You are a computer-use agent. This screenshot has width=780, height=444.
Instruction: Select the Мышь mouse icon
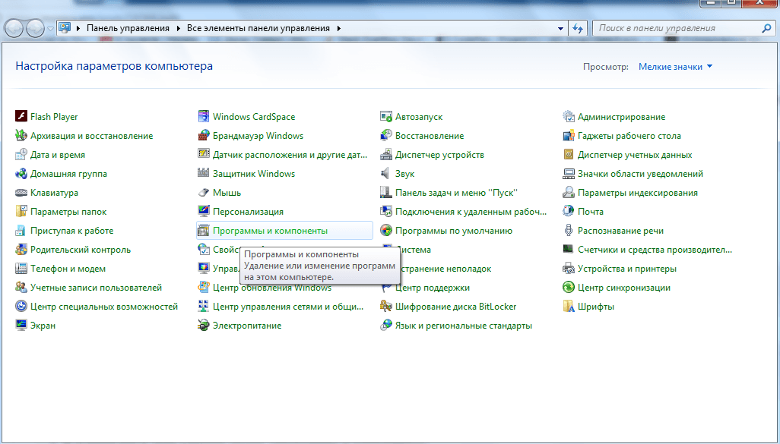click(204, 193)
